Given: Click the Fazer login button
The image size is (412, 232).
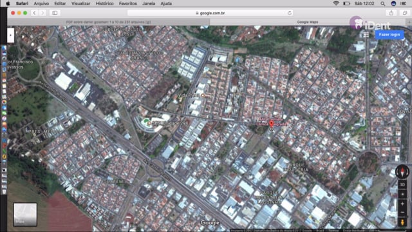Looking at the screenshot, I should 389,35.
